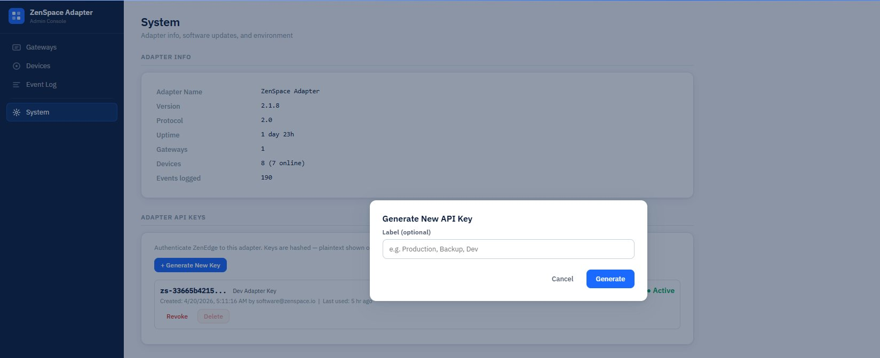Click the uptime value 1 day 23h
This screenshot has width=880, height=358.
coord(278,134)
